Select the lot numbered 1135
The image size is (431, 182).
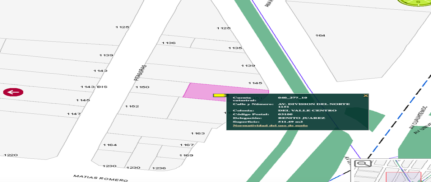[235, 48]
